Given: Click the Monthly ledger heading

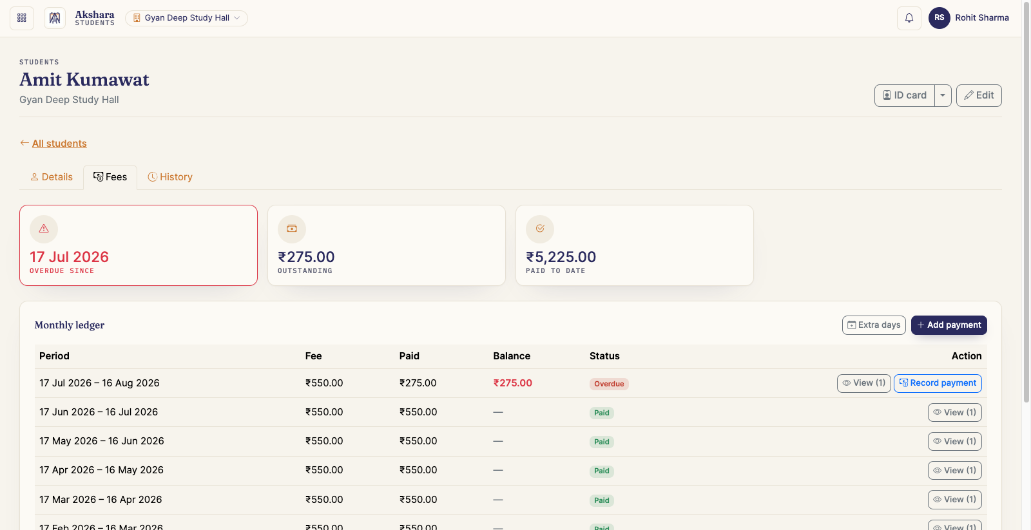Looking at the screenshot, I should tap(70, 325).
